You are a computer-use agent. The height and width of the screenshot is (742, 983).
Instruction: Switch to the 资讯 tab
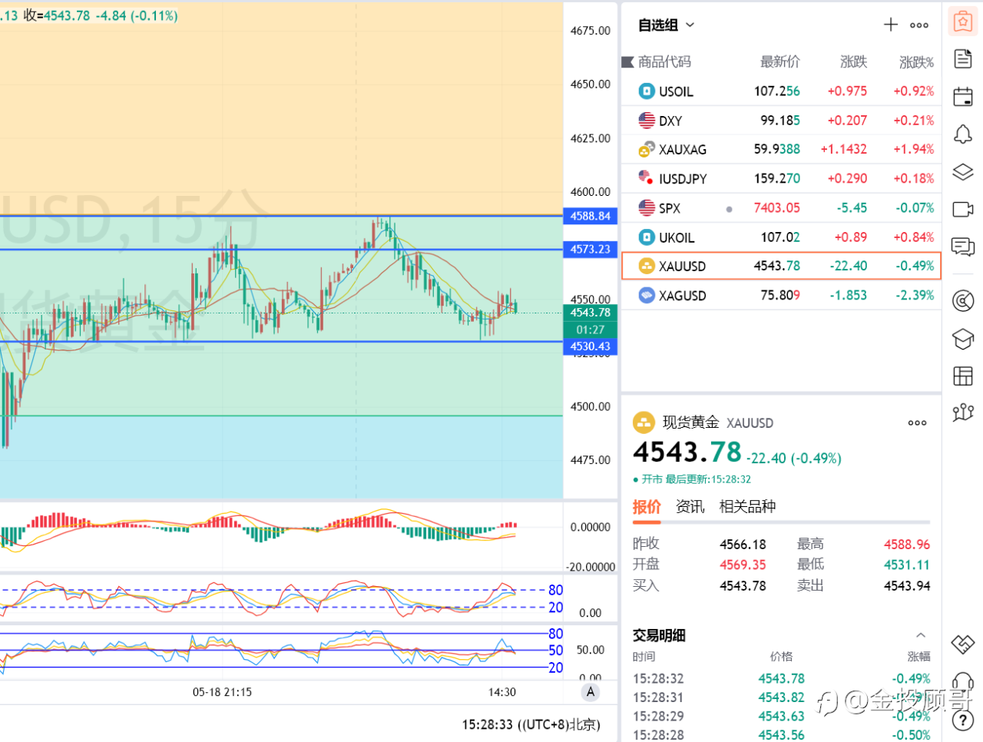click(690, 506)
